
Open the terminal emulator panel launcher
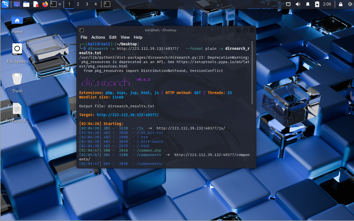(x=53, y=4)
